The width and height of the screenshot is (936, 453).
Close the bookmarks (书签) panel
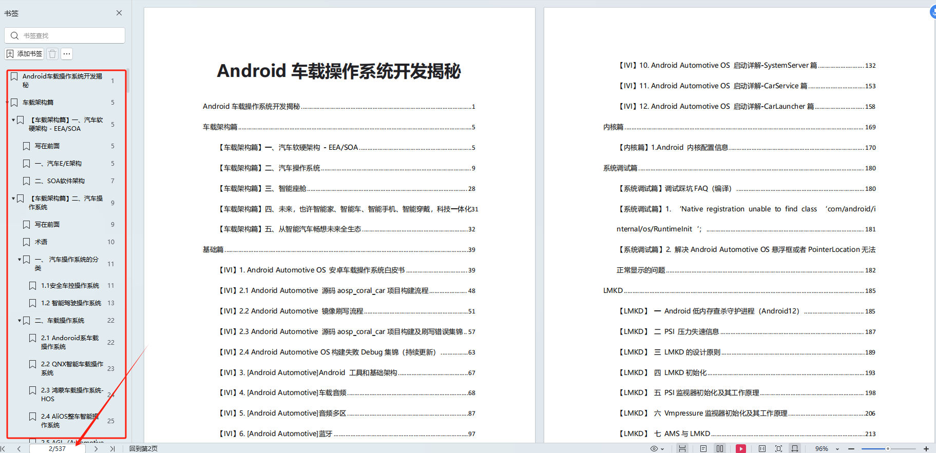coord(119,13)
